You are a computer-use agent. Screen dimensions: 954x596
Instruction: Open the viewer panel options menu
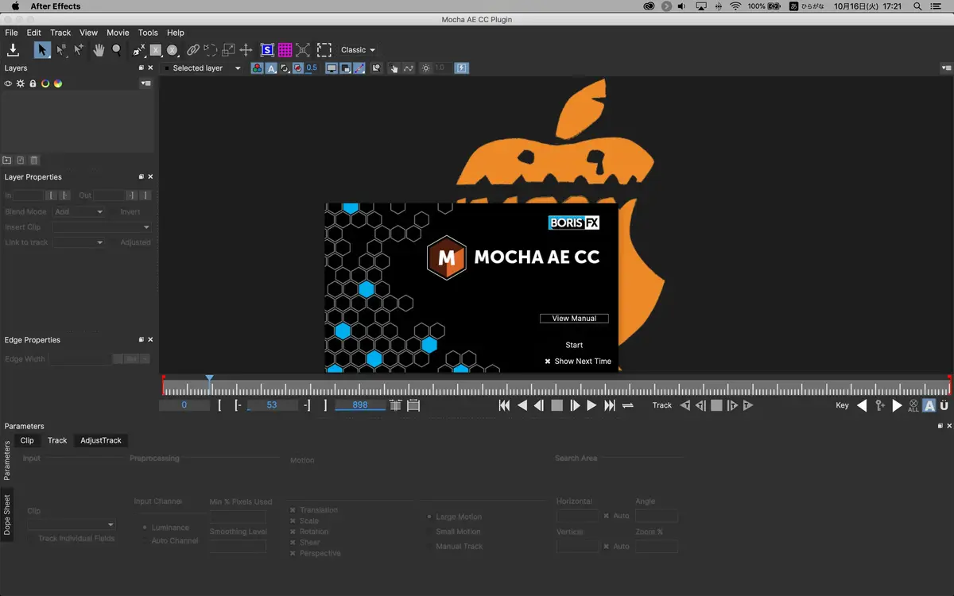(945, 68)
